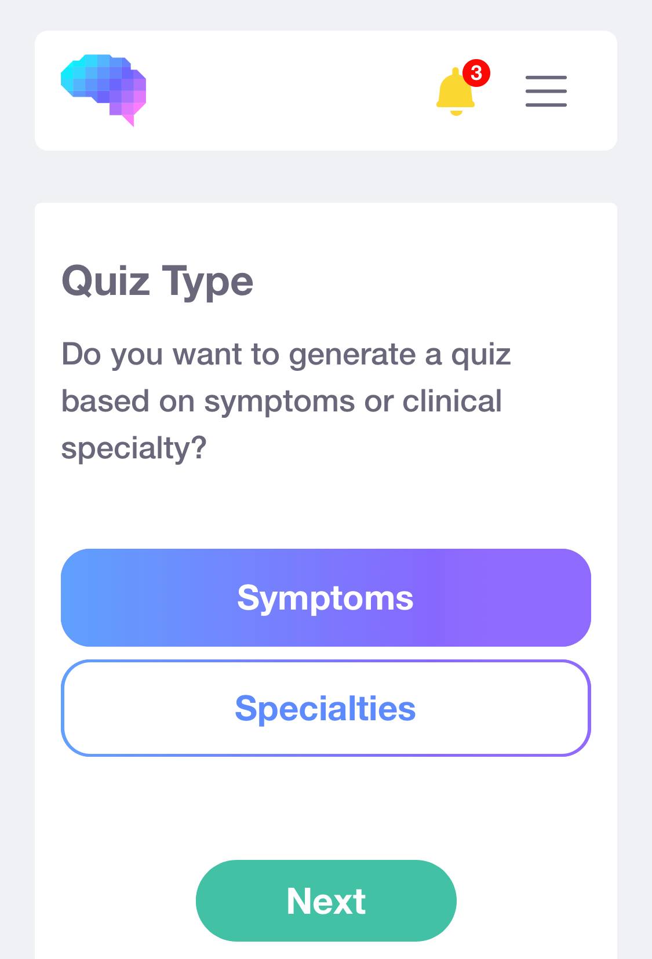Select the Symptoms quiz type
Screen dimensions: 652x959
326,597
